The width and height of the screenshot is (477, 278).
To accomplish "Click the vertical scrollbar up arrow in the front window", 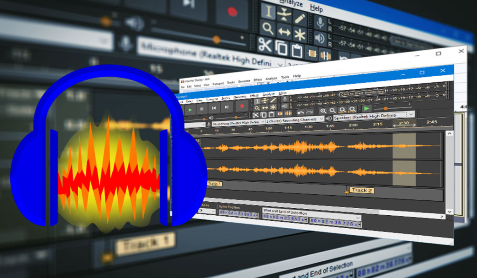I will click(x=450, y=133).
